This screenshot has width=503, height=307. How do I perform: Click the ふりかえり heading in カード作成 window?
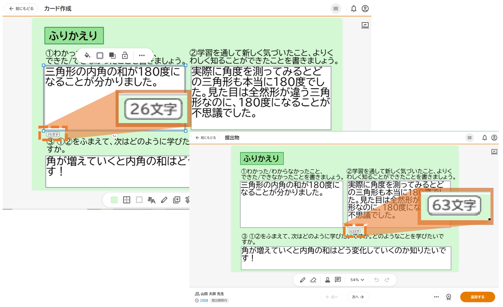(x=74, y=36)
